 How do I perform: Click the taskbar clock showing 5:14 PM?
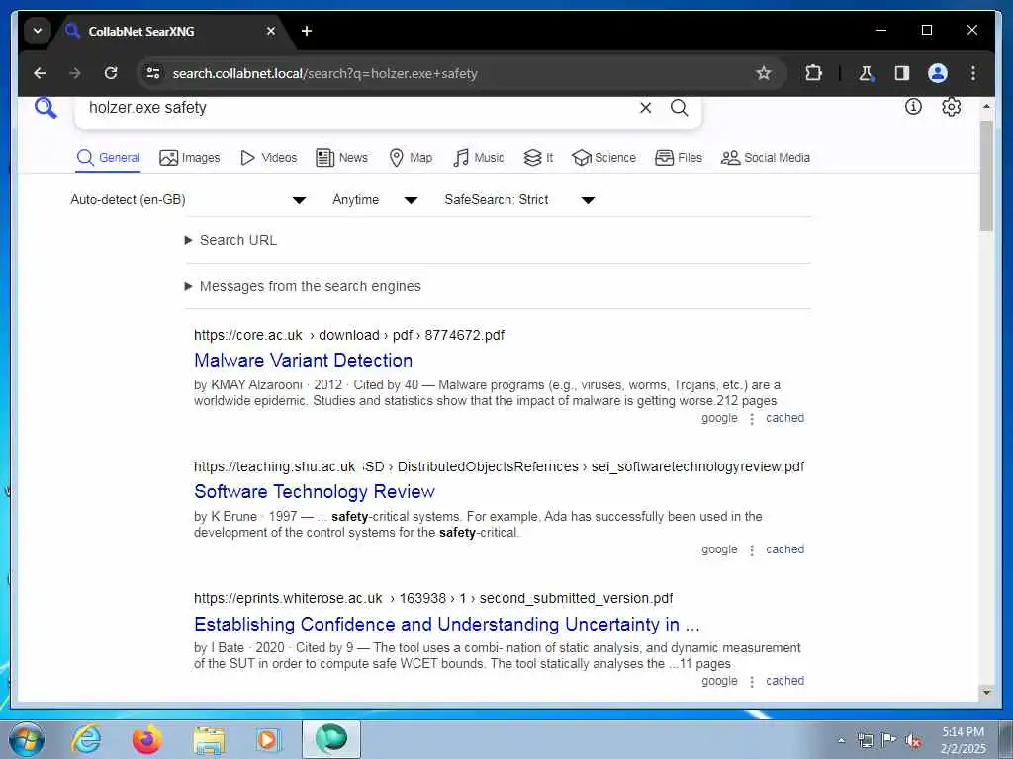pyautogui.click(x=964, y=740)
